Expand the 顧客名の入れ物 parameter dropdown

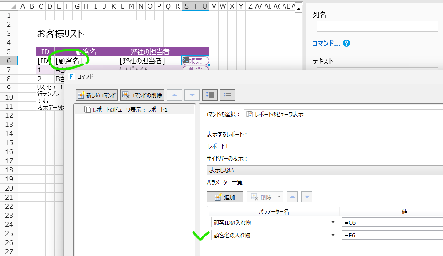pos(334,235)
